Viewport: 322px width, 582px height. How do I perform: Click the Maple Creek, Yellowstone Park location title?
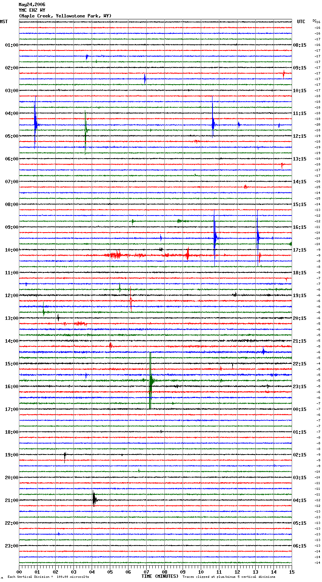[x=65, y=16]
